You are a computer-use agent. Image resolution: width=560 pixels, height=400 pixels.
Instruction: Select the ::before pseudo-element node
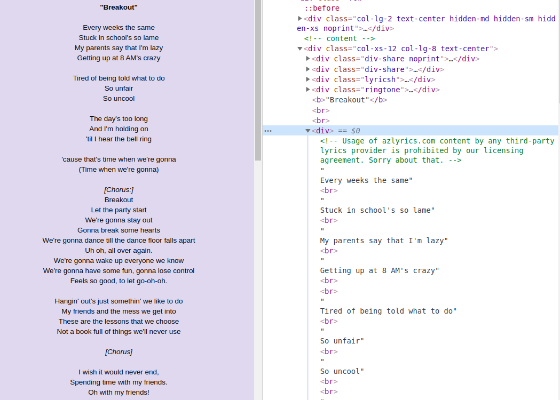322,8
